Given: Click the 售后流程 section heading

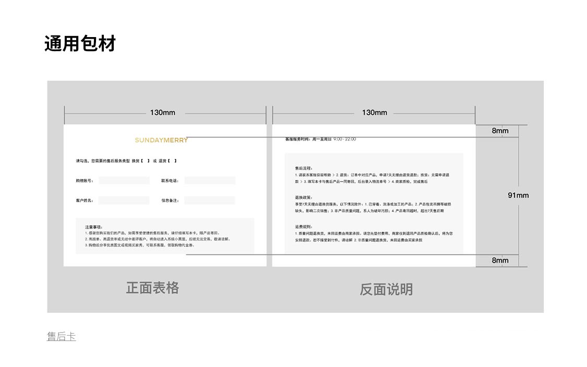Looking at the screenshot, I should 303,169.
